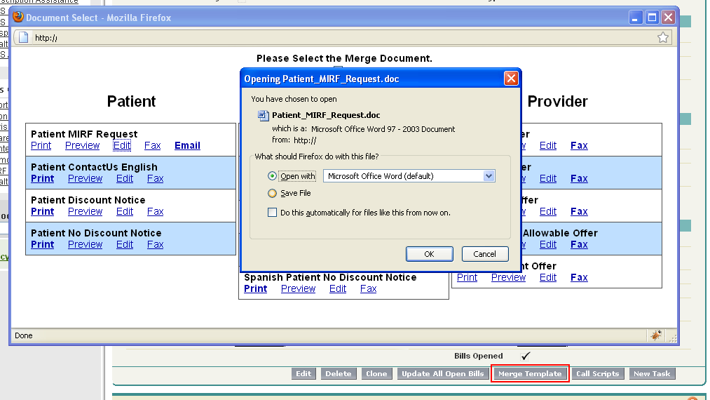Click Fax under Patient Discount Notice
The height and width of the screenshot is (400, 710).
tap(156, 212)
